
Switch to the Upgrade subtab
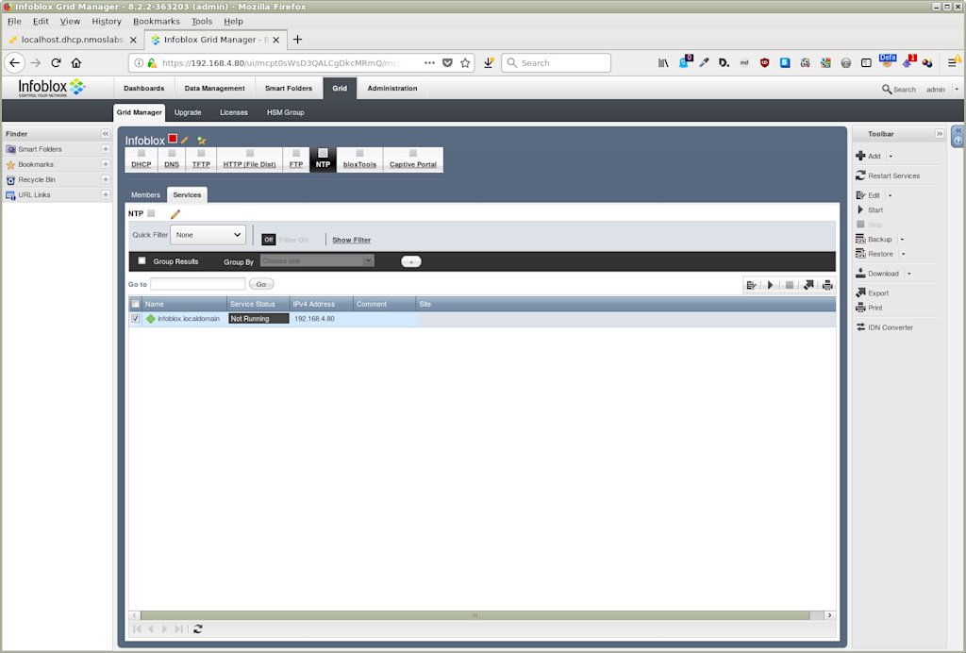click(x=188, y=112)
